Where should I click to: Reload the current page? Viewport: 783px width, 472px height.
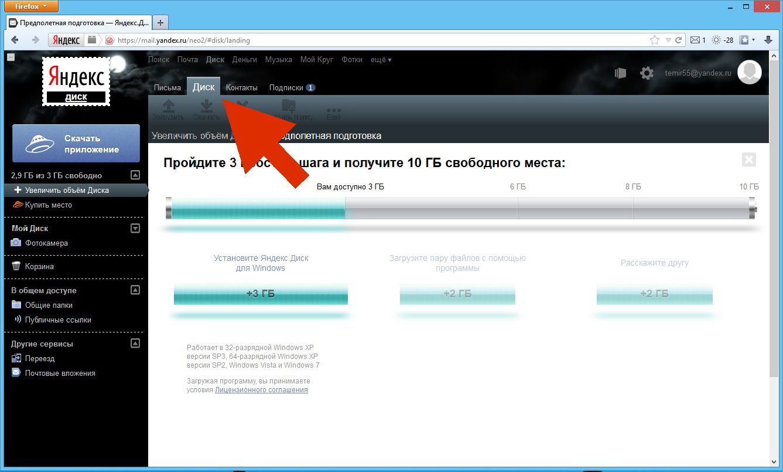(679, 40)
